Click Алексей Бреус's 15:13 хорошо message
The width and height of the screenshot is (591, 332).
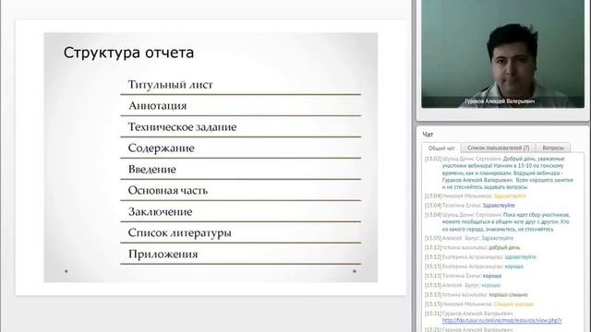pos(463,285)
